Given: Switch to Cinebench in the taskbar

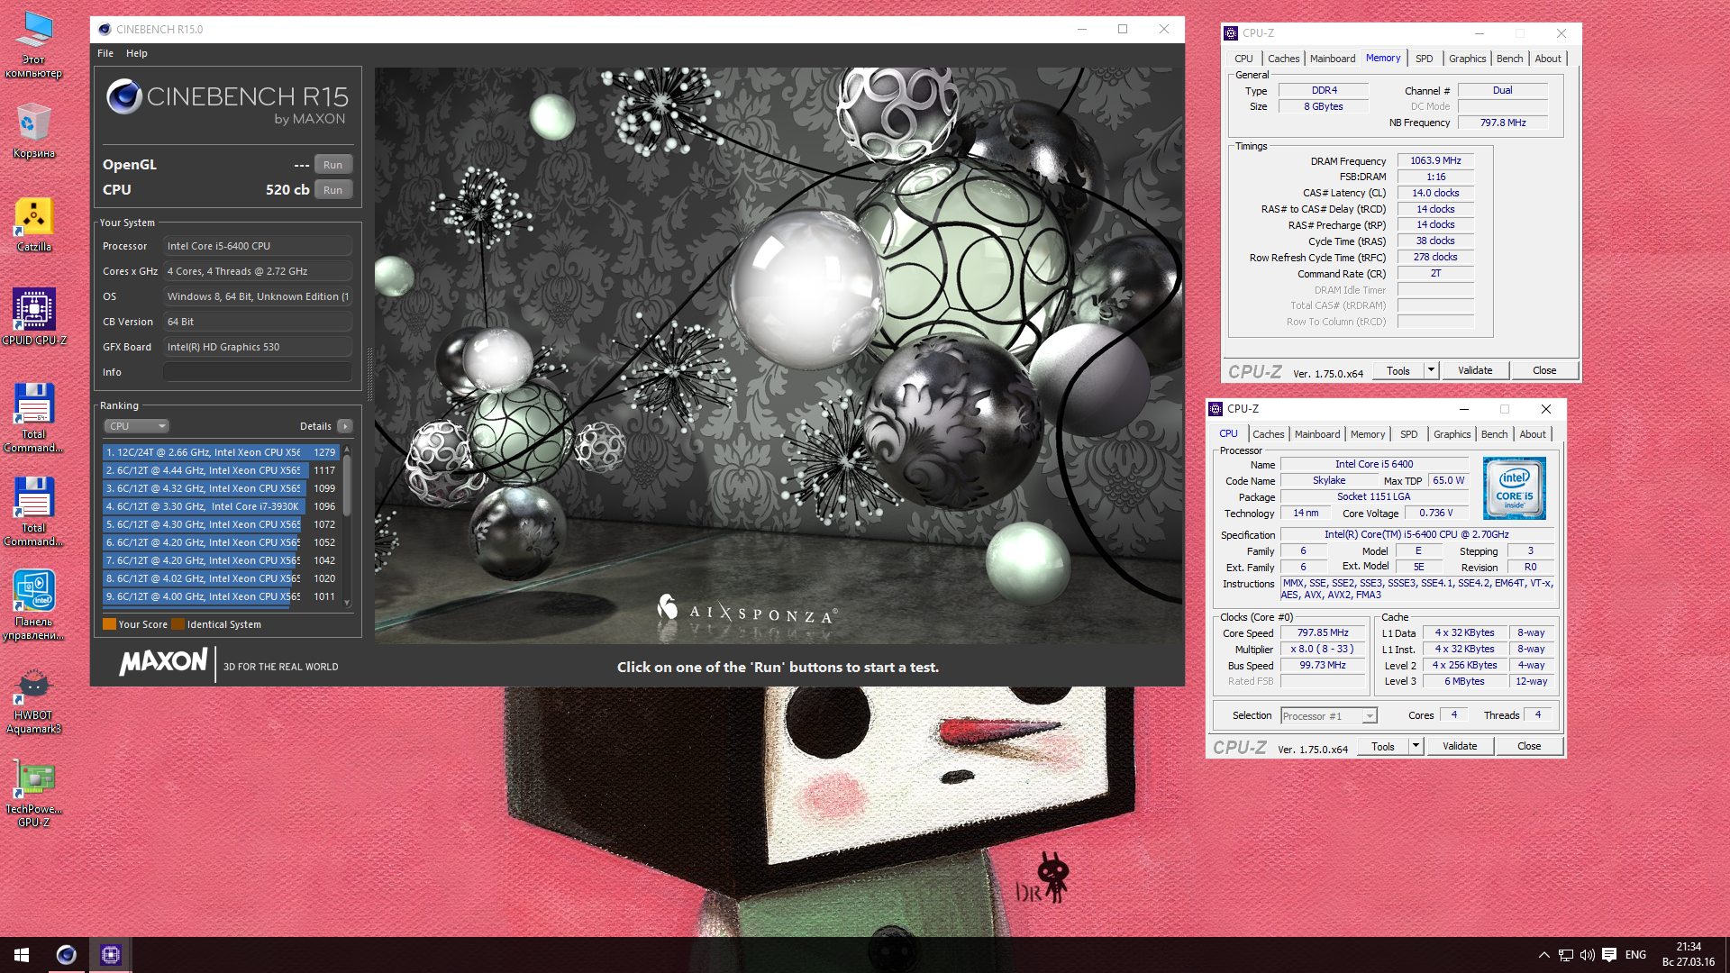Looking at the screenshot, I should click(x=66, y=955).
